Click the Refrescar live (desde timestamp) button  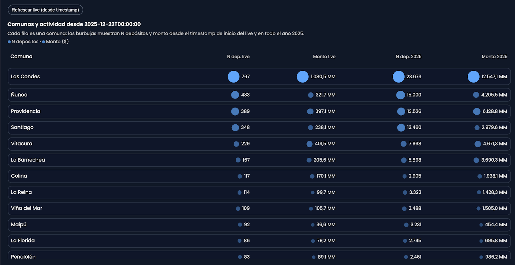45,10
